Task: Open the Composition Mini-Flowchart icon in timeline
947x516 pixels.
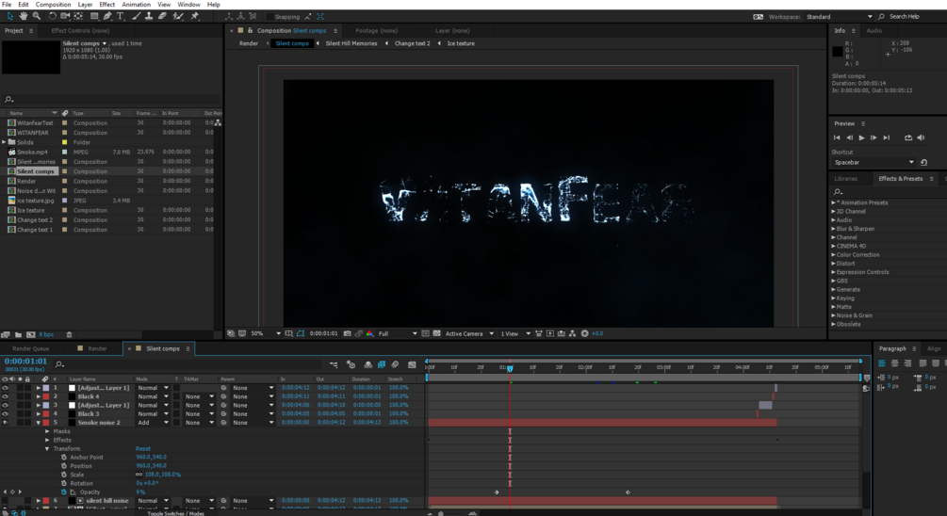Action: point(334,364)
